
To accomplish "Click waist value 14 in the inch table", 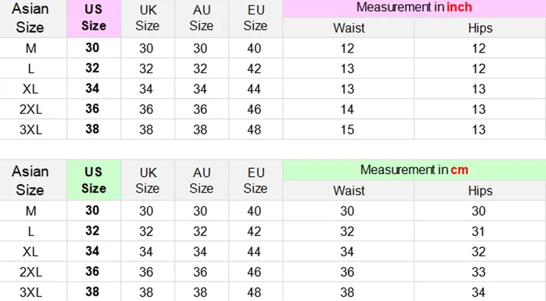I will tap(347, 109).
